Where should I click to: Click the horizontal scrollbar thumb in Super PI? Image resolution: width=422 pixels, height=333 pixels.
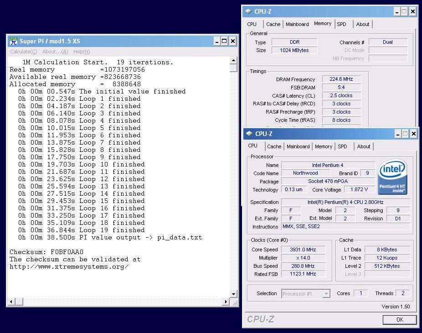(x=19, y=302)
